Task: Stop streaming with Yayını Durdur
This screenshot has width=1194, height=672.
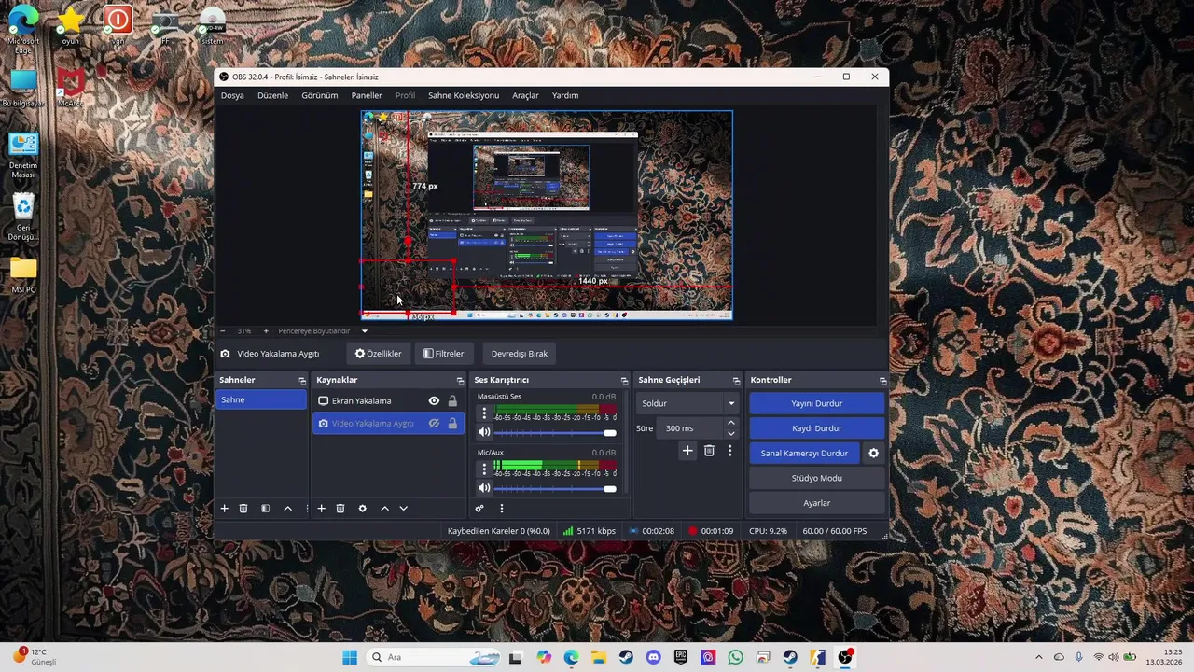Action: tap(816, 403)
